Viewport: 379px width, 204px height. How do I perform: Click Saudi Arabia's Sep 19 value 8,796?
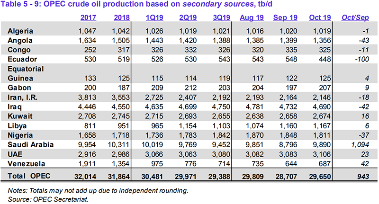pos(288,145)
